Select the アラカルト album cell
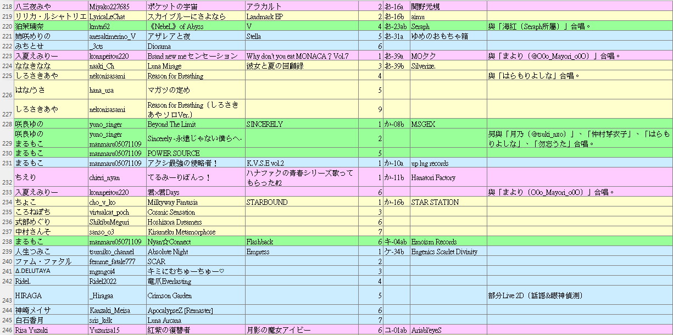Viewport: 673px width, 335px height. click(302, 7)
